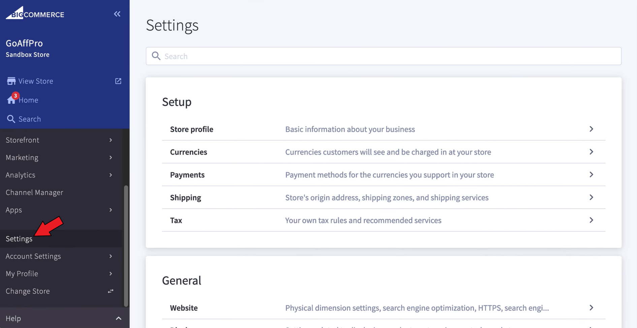
Task: Open Channel Manager in sidebar
Action: 34,192
